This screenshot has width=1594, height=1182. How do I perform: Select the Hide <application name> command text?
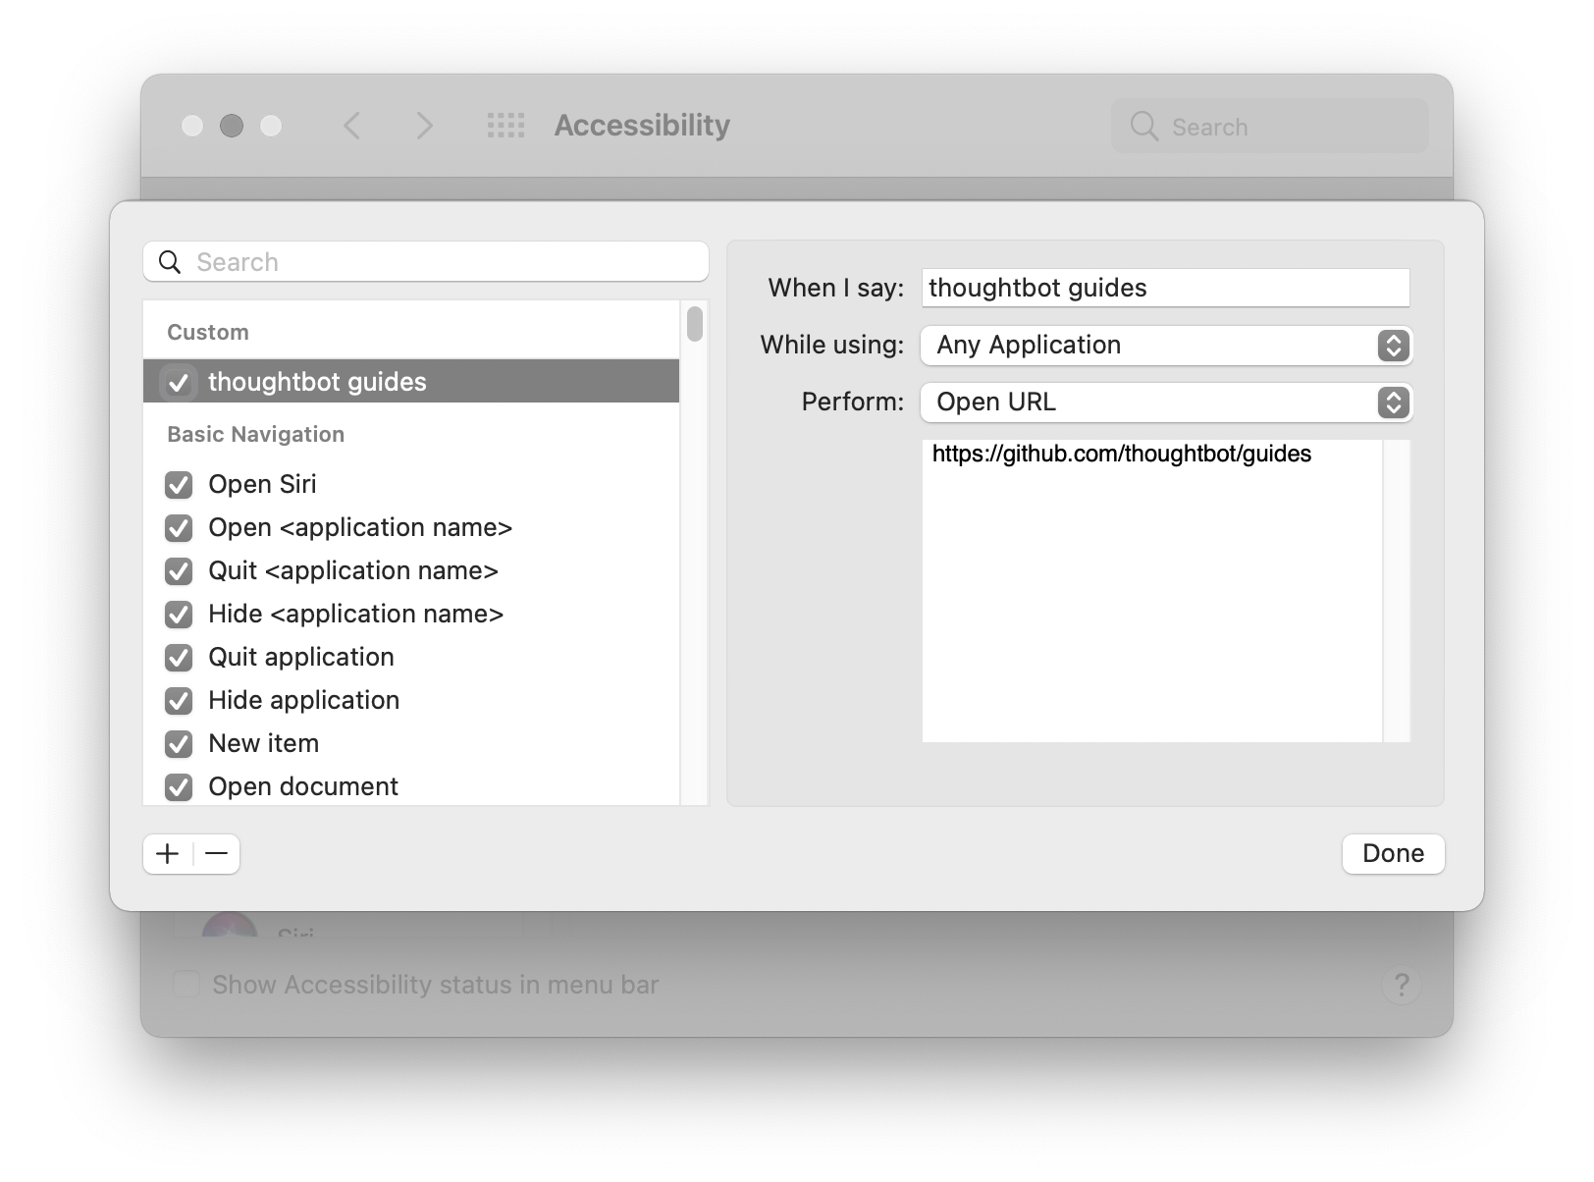tap(355, 614)
